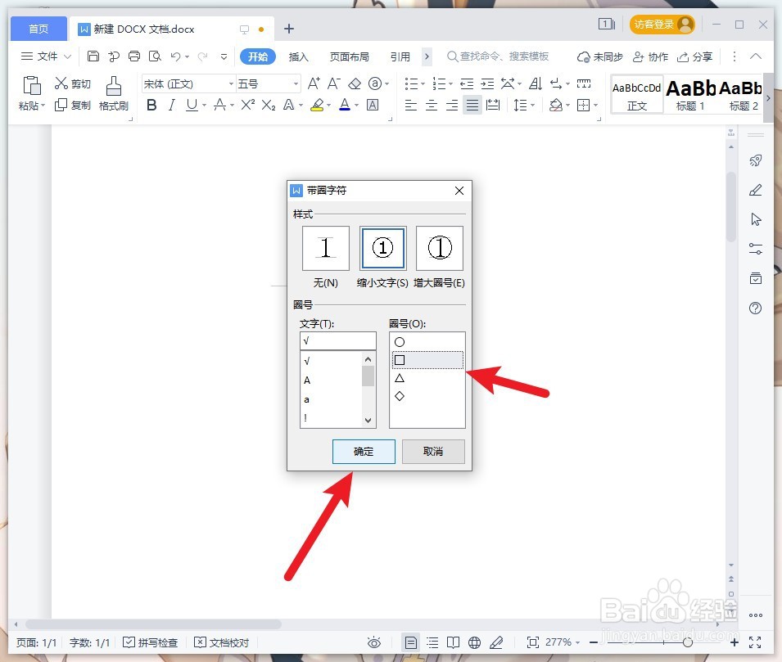Open the help icon in sidebar
The width and height of the screenshot is (782, 662).
(756, 308)
